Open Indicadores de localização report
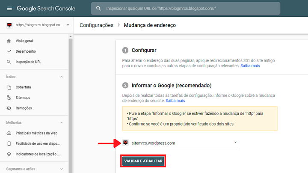 pos(38,154)
